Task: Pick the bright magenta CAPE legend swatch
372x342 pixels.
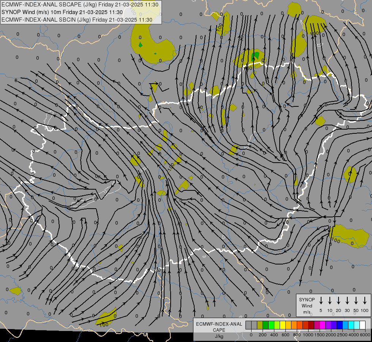Action: (x=323, y=325)
